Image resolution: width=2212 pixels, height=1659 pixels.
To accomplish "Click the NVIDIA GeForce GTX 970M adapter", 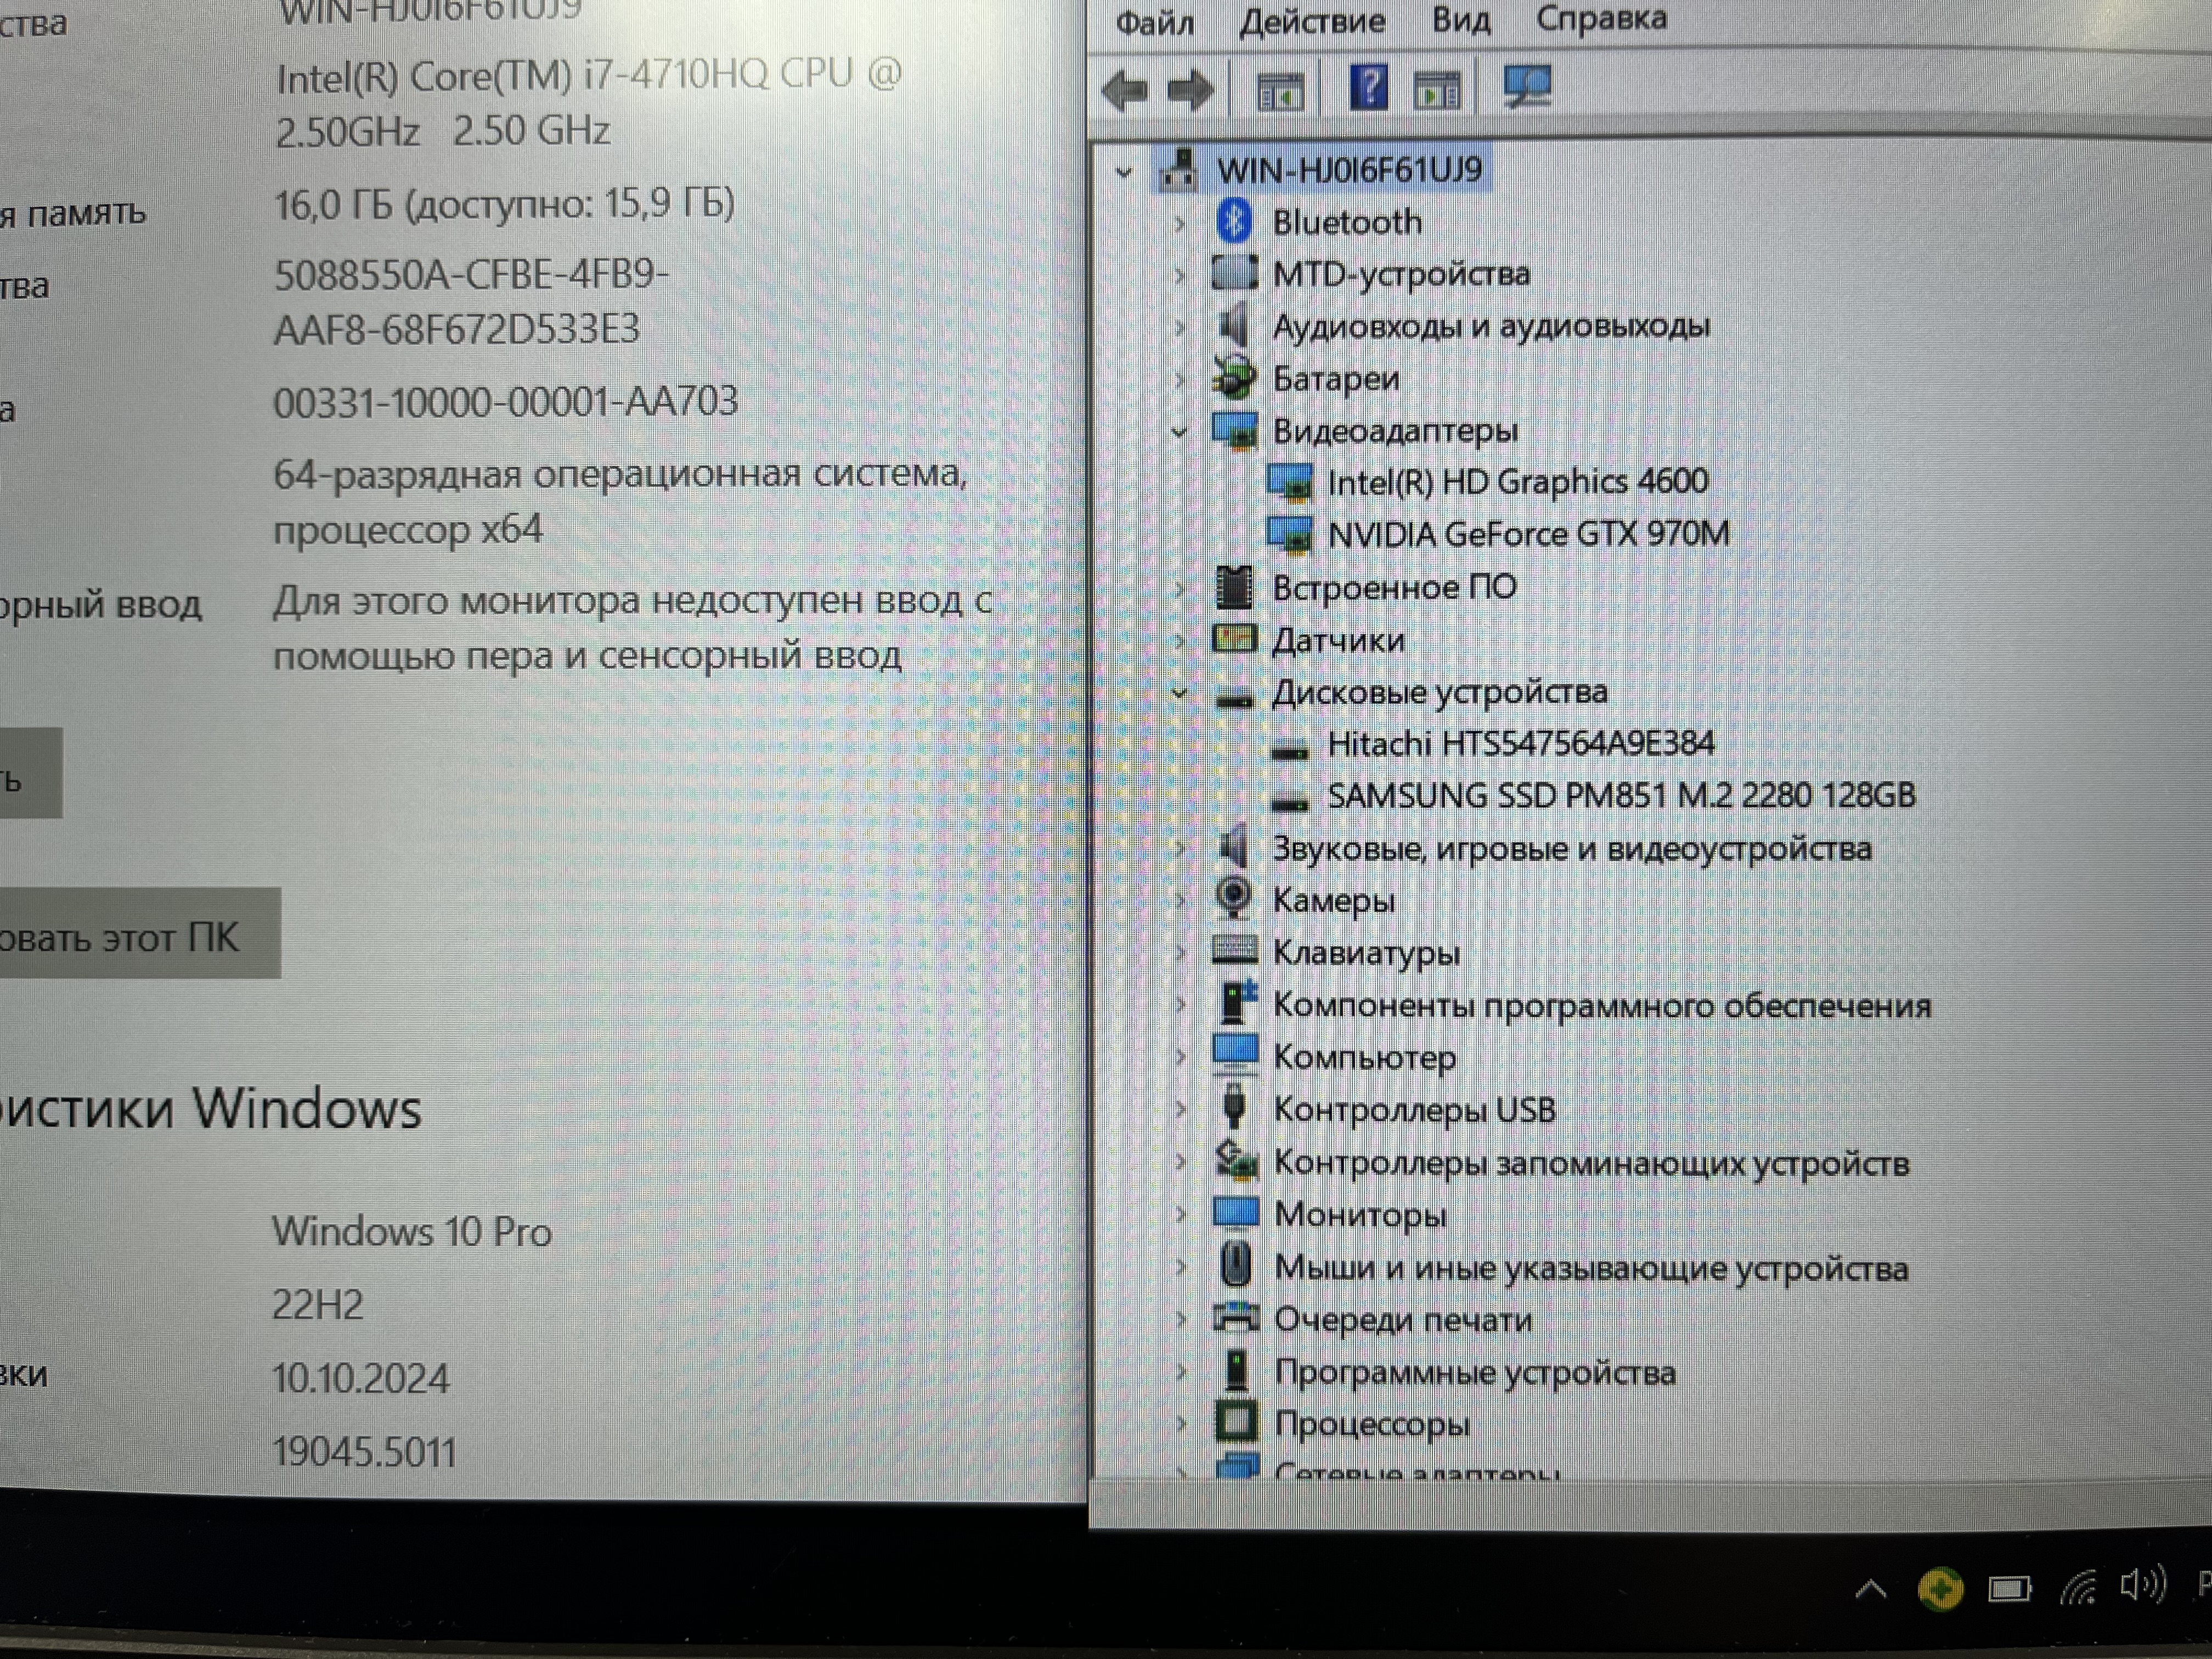I will click(x=1527, y=534).
